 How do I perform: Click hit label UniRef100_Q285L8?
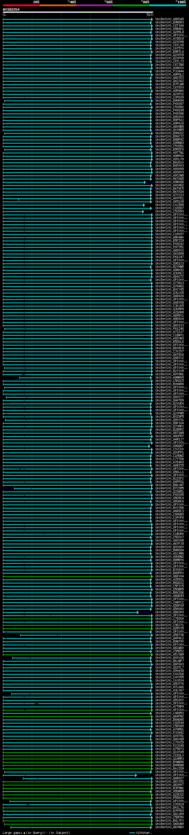pyautogui.click(x=170, y=32)
